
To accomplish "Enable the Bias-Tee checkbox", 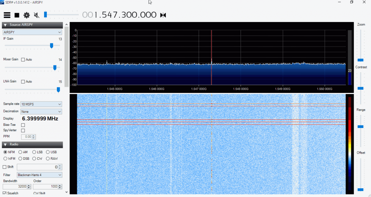I will [x=23, y=125].
